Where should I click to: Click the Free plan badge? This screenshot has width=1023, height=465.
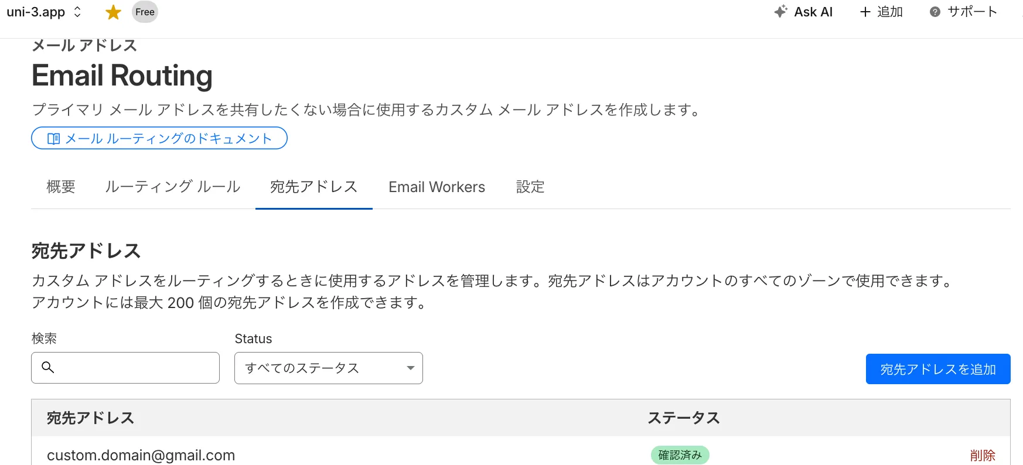click(145, 12)
